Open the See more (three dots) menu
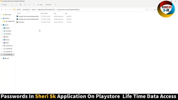Viewport: 178px width, 100px height. 56,5
